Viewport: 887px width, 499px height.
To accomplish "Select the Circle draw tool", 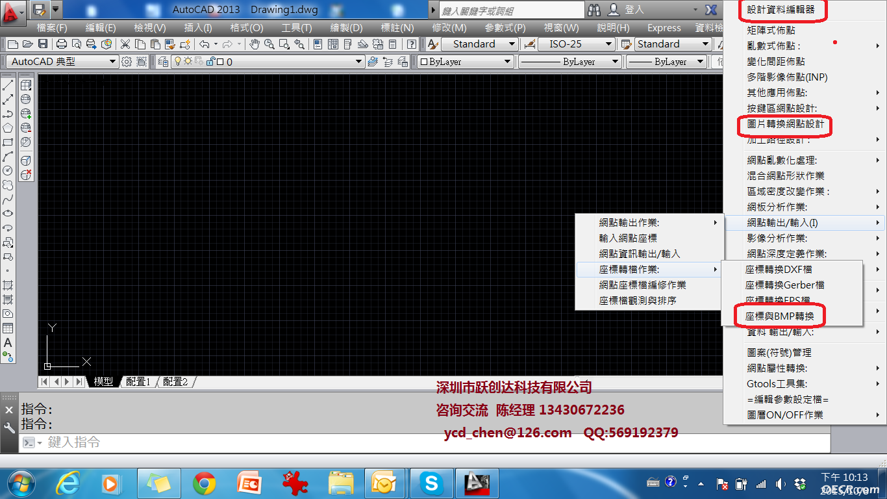I will (8, 171).
